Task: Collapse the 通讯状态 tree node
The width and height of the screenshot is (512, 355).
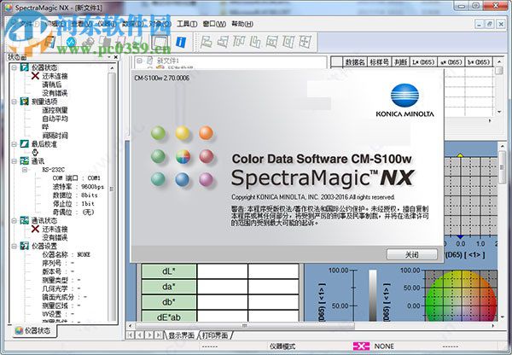Action: (x=14, y=220)
